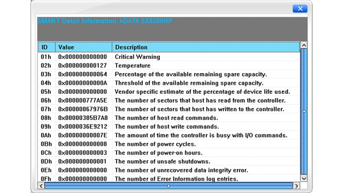
Task: Click value 0x000000777A5E
Action: (83, 100)
